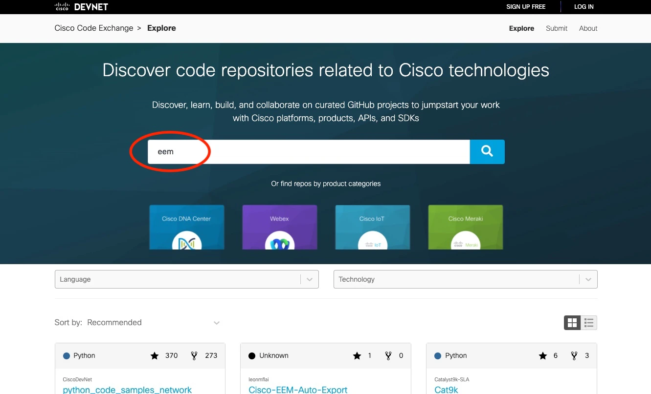Click the star icon on the Cat9k card

tap(543, 355)
